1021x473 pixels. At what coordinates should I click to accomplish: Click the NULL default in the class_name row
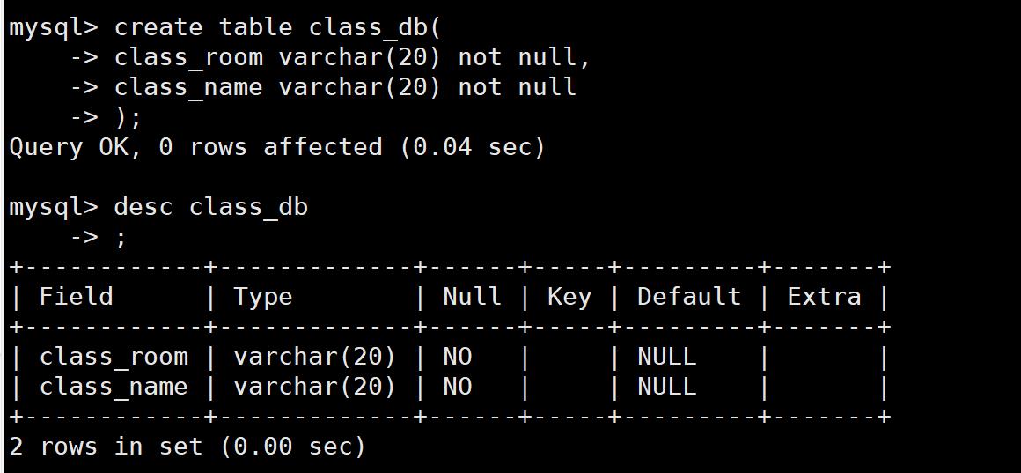click(x=666, y=387)
